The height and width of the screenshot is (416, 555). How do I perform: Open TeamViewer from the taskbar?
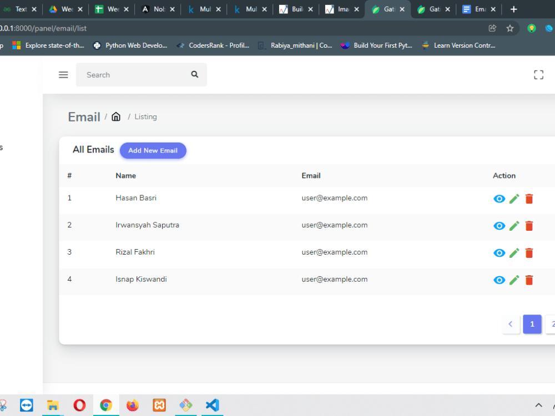pos(27,405)
